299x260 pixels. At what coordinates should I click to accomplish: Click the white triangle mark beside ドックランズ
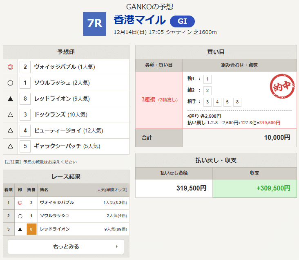11,115
